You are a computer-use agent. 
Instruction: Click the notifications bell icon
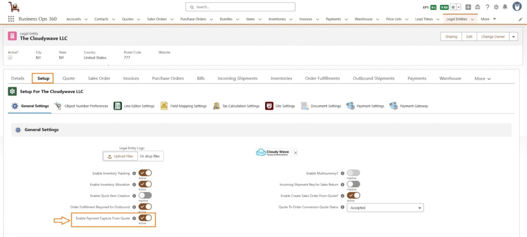[505, 7]
